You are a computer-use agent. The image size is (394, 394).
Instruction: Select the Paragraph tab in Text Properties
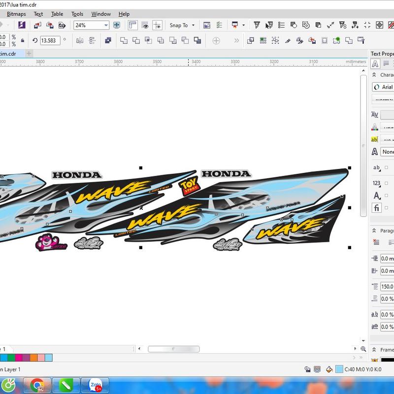click(386, 64)
